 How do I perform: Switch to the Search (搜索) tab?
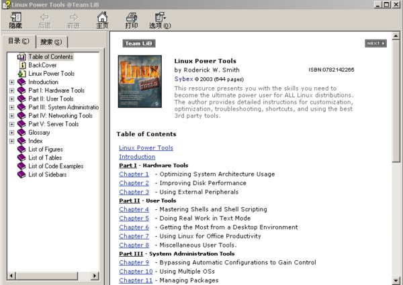coord(49,42)
